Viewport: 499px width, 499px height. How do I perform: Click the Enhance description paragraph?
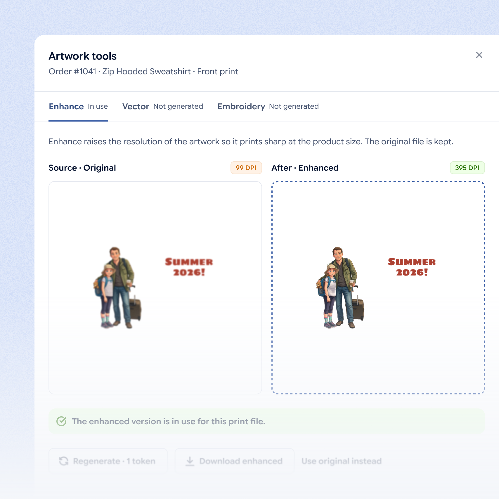pos(251,142)
